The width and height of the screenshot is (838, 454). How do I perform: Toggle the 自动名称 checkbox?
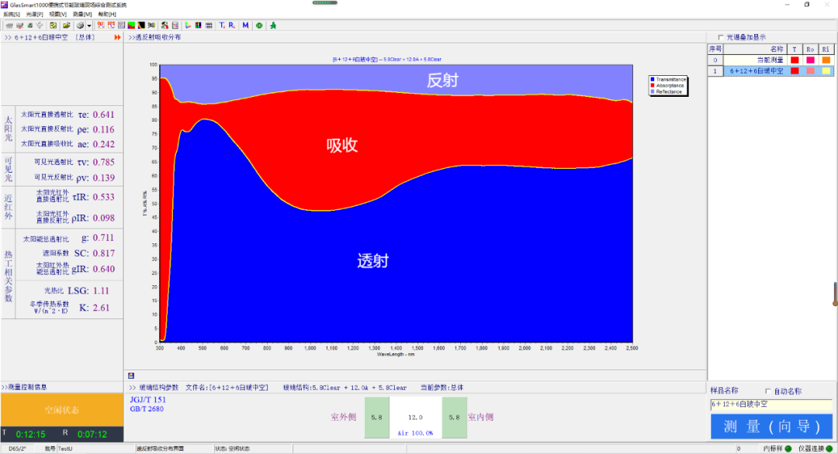point(768,391)
